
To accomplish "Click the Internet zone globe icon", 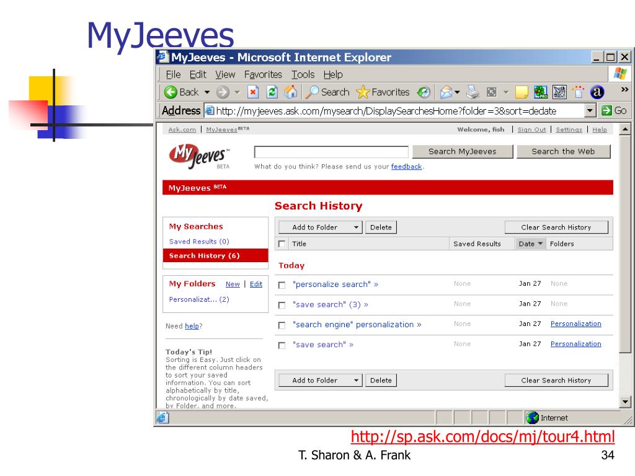I will click(532, 417).
